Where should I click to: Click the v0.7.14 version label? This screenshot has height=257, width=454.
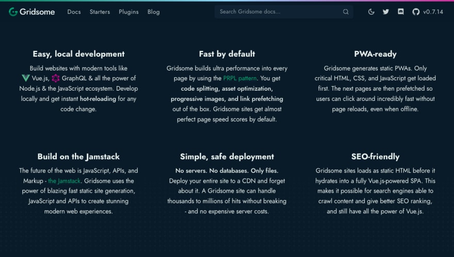(x=433, y=12)
